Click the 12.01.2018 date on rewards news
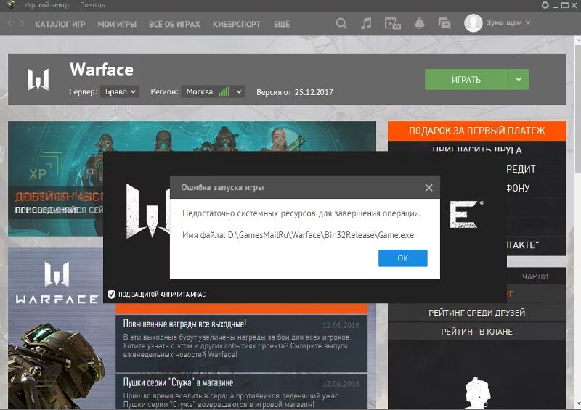This screenshot has width=581, height=410. click(x=341, y=325)
